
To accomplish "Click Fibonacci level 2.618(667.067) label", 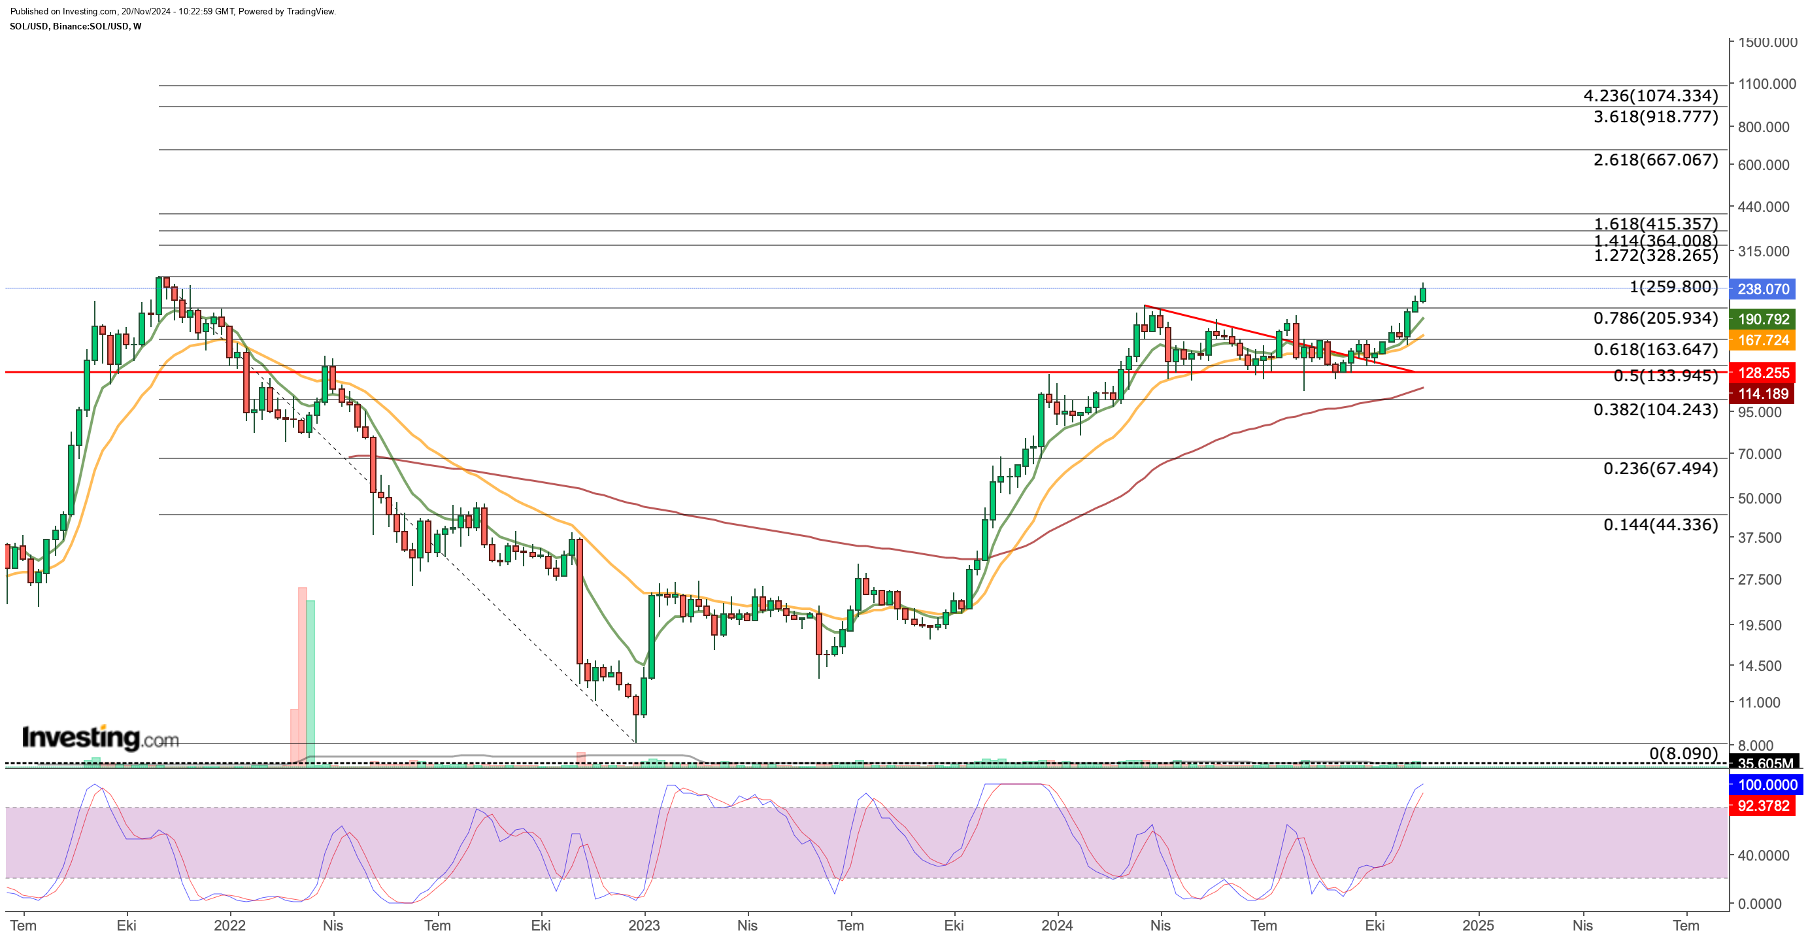I will click(x=1656, y=160).
